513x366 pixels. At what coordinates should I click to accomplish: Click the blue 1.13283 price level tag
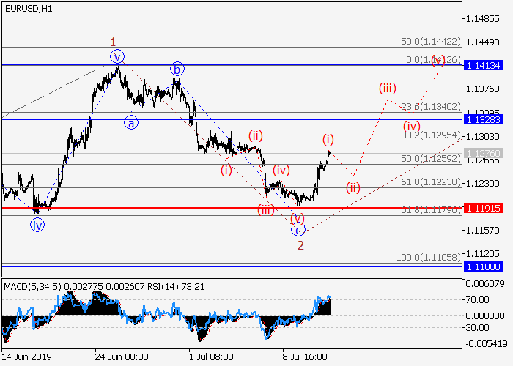[x=484, y=119]
